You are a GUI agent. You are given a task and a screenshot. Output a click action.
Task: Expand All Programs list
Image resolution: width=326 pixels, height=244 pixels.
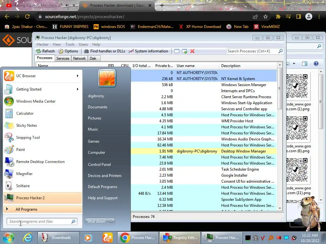click(x=43, y=209)
